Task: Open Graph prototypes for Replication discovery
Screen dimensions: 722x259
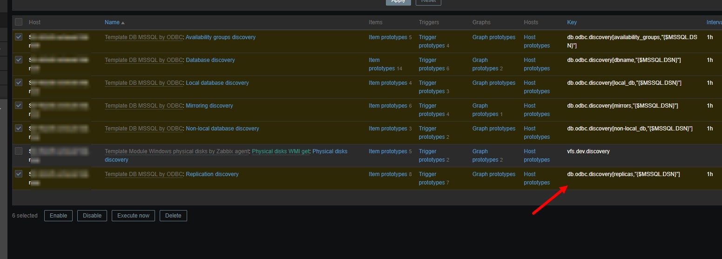Action: 494,174
